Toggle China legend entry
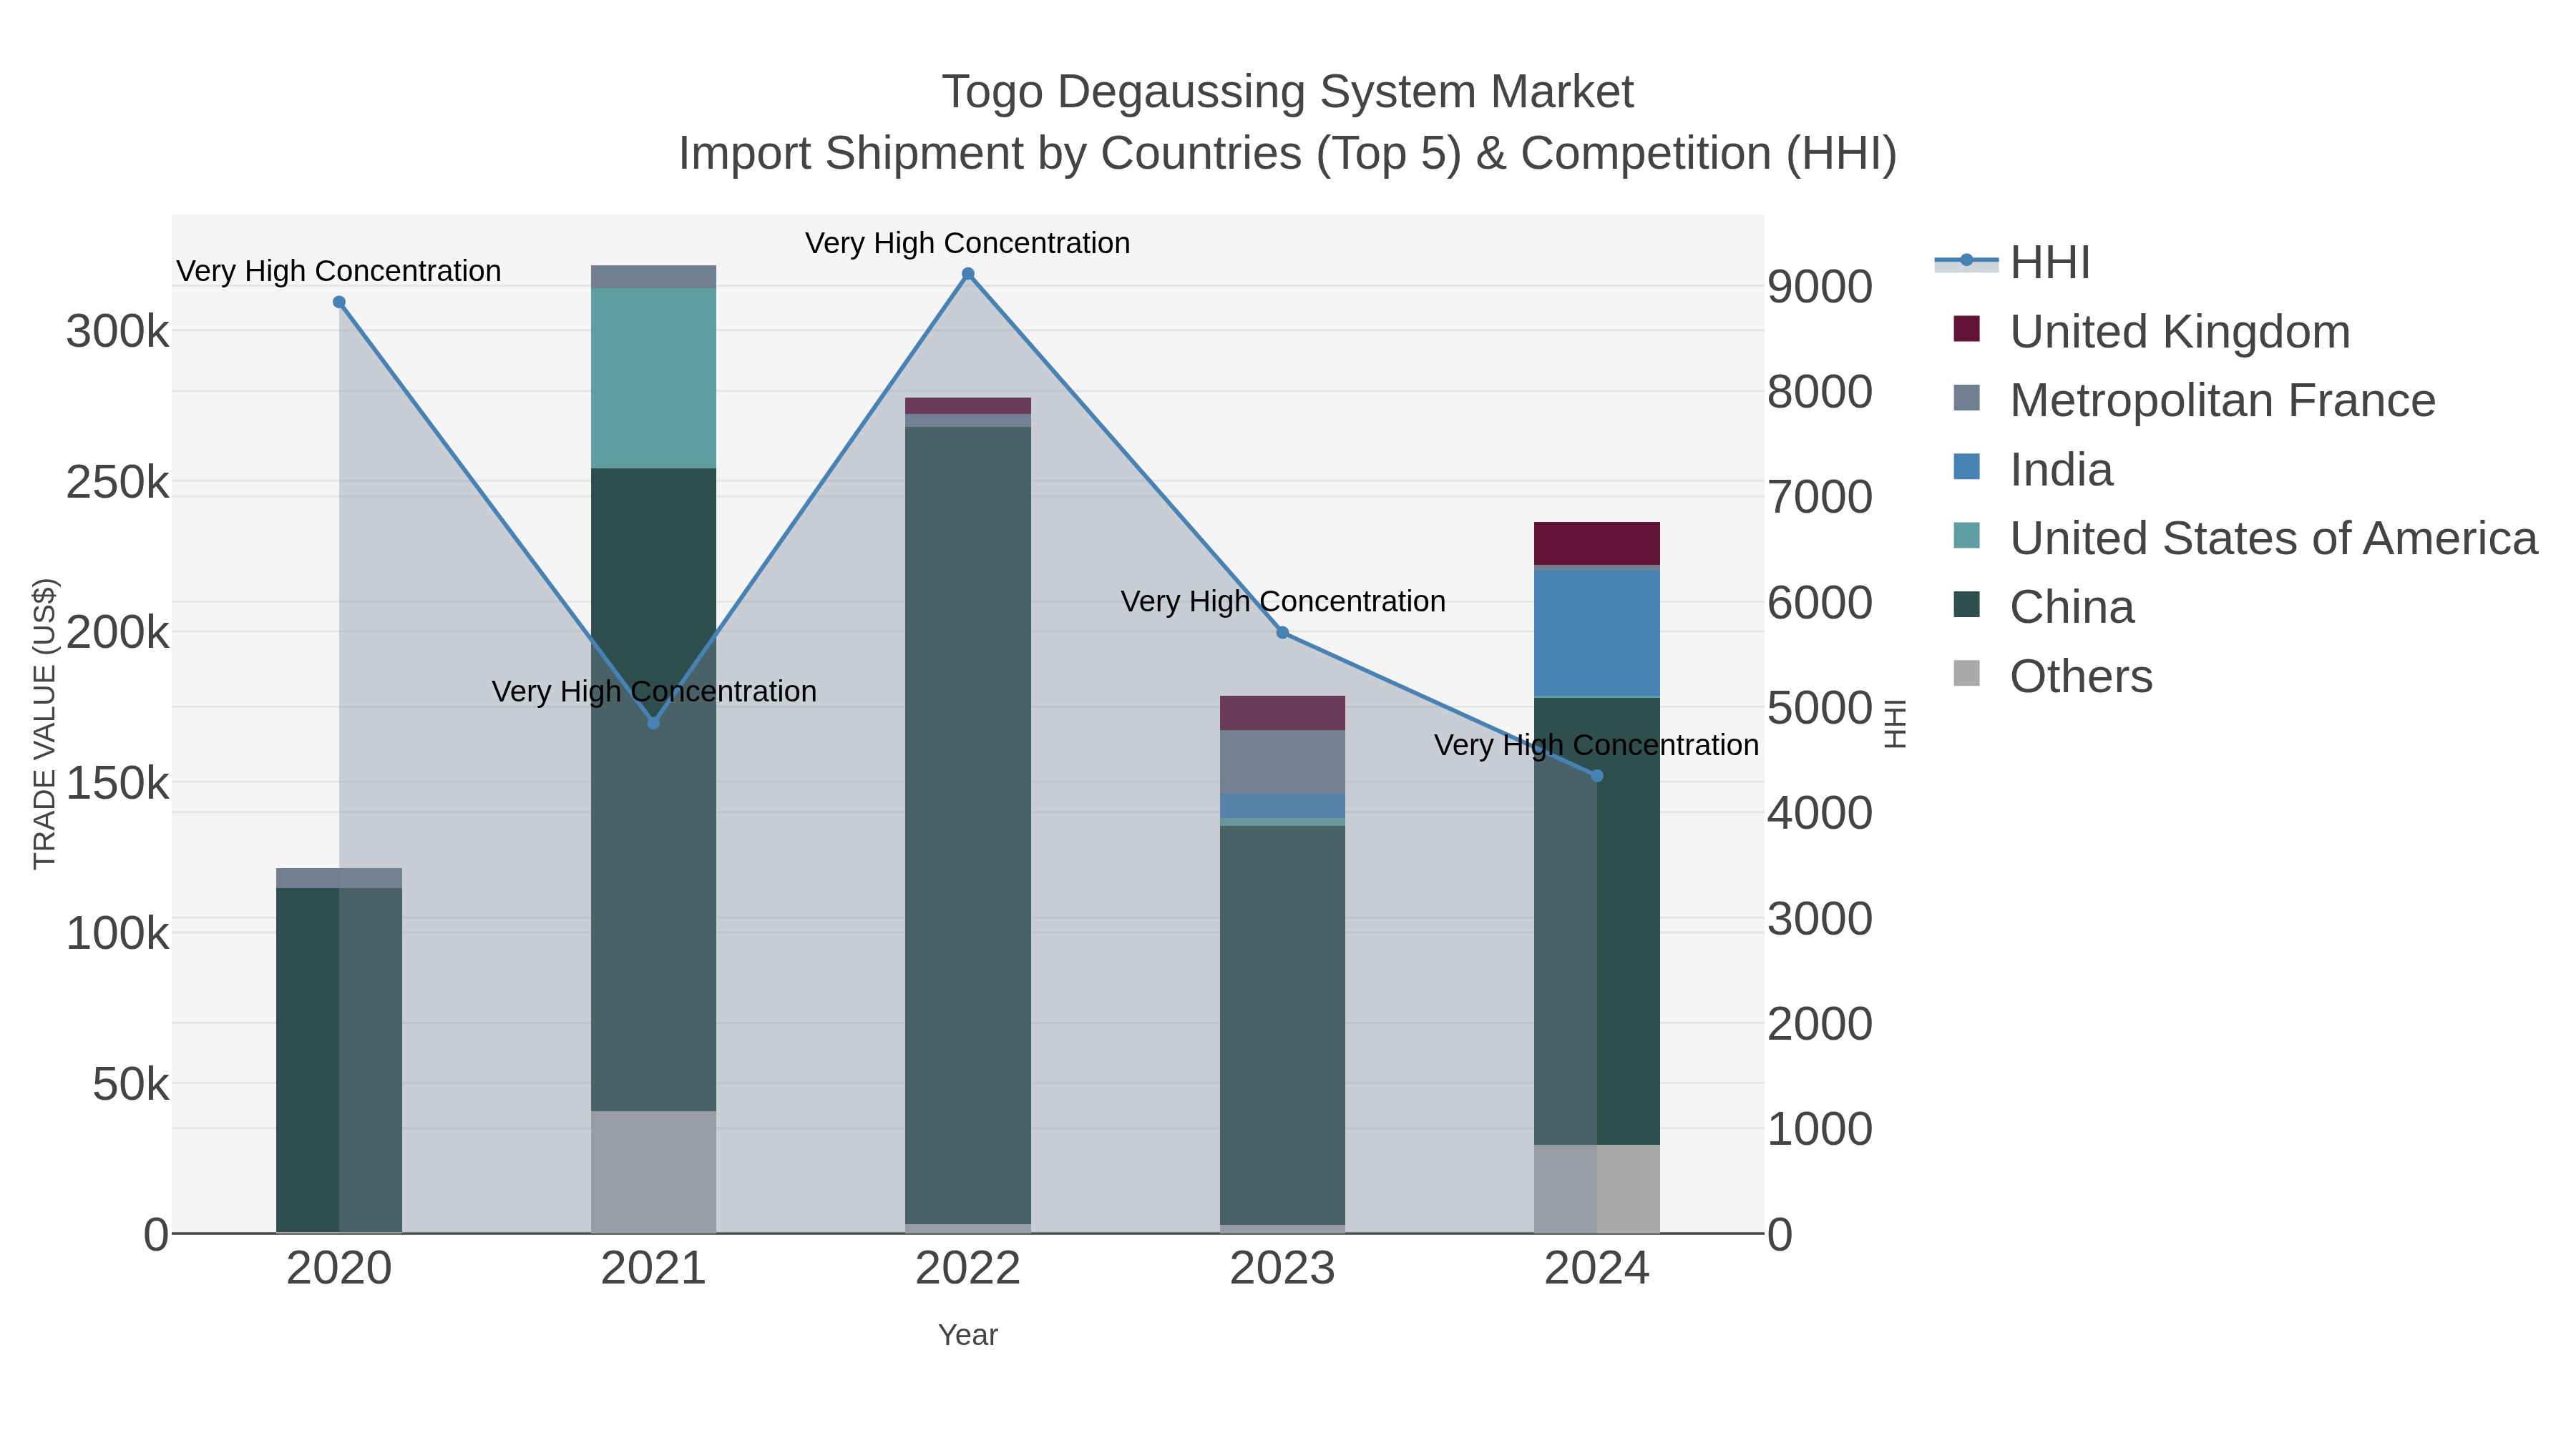 [2043, 608]
